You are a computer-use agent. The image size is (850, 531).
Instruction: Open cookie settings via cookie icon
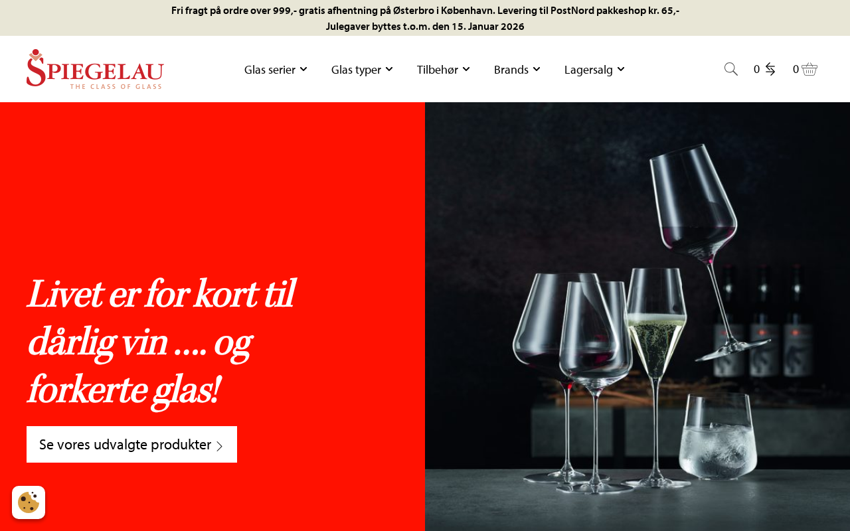tap(29, 502)
